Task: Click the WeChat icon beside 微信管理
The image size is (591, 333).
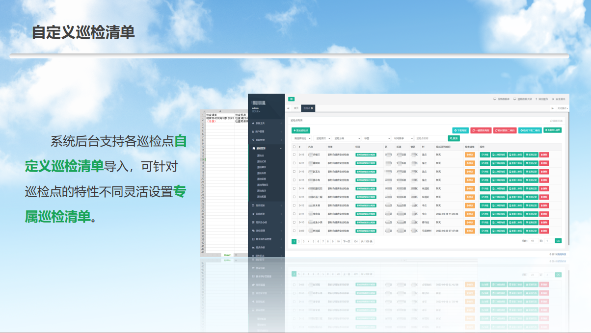Action: 253,231
